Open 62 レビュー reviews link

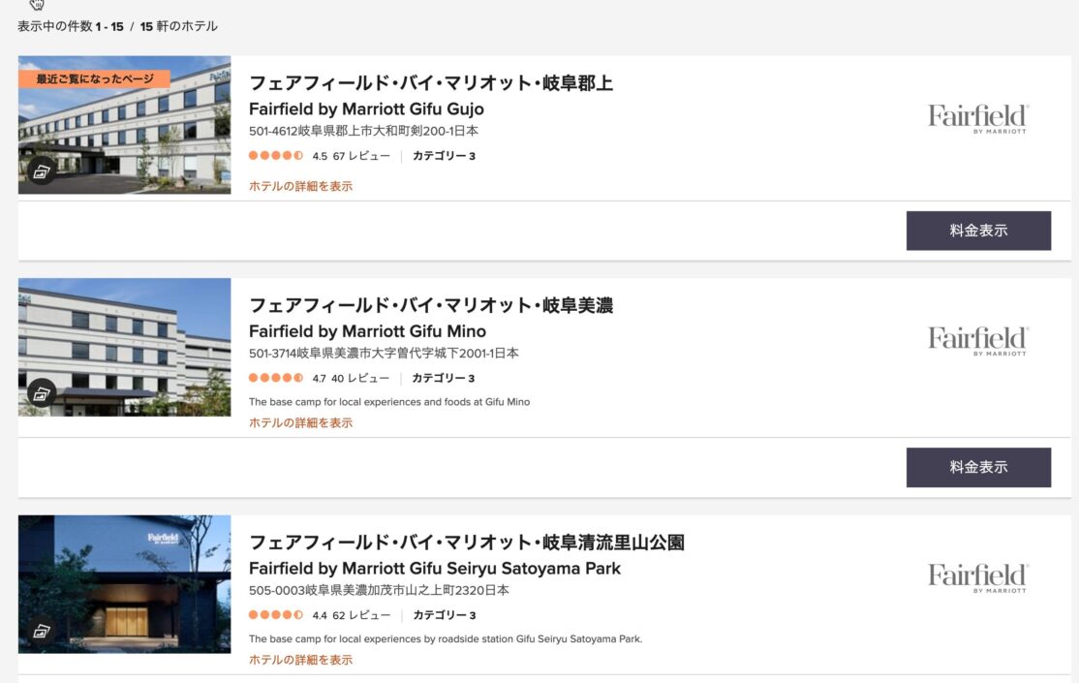[361, 615]
